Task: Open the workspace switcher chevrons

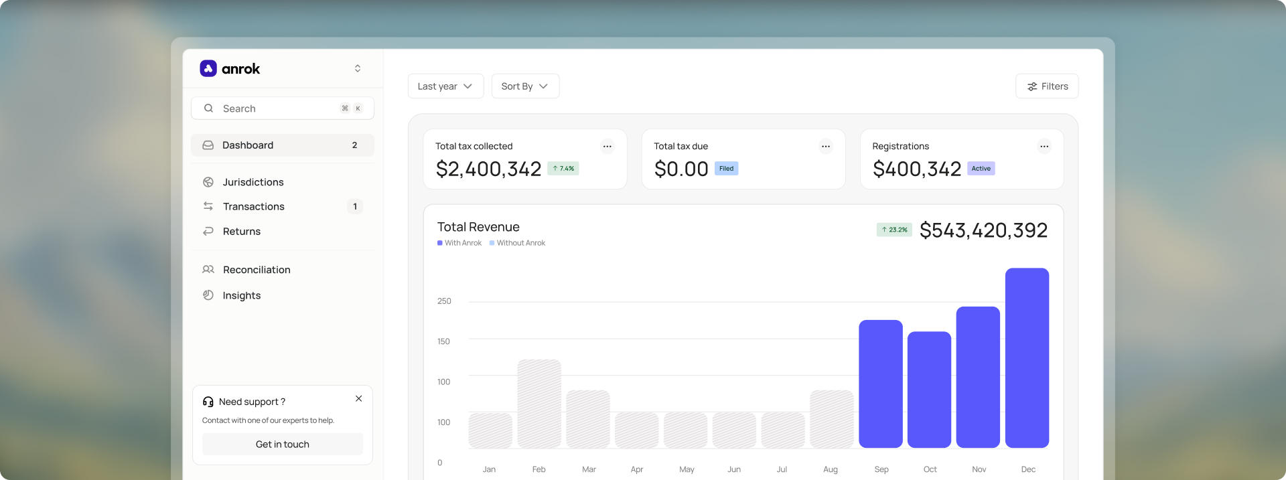Action: pos(358,68)
